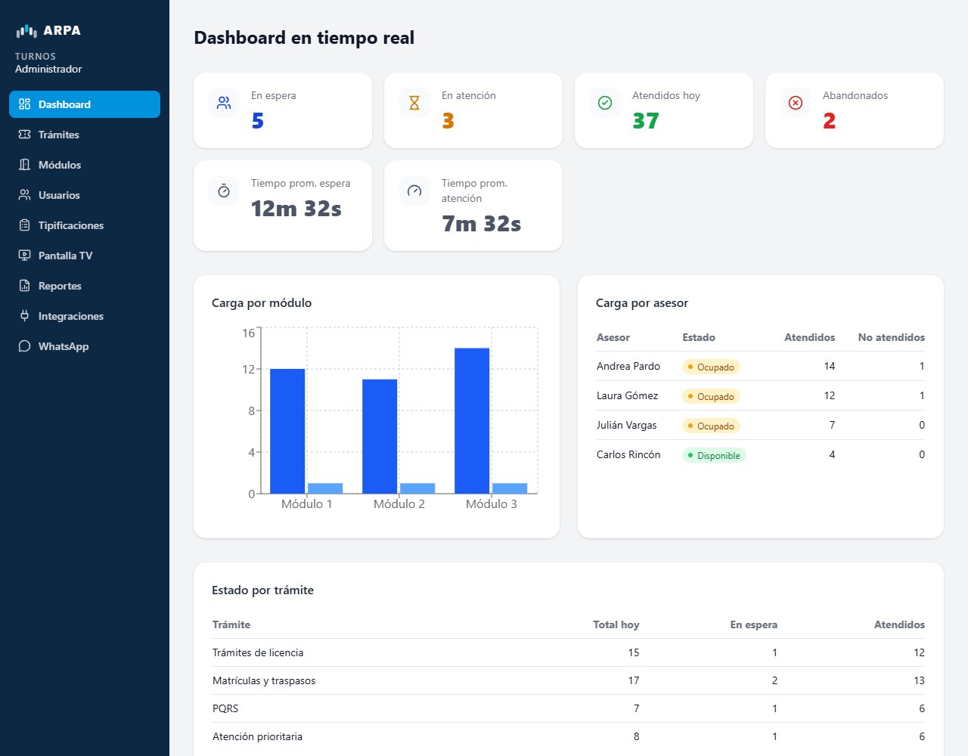Viewport: 968px width, 756px height.
Task: Click the Atendidos hoy value 37
Action: (646, 121)
